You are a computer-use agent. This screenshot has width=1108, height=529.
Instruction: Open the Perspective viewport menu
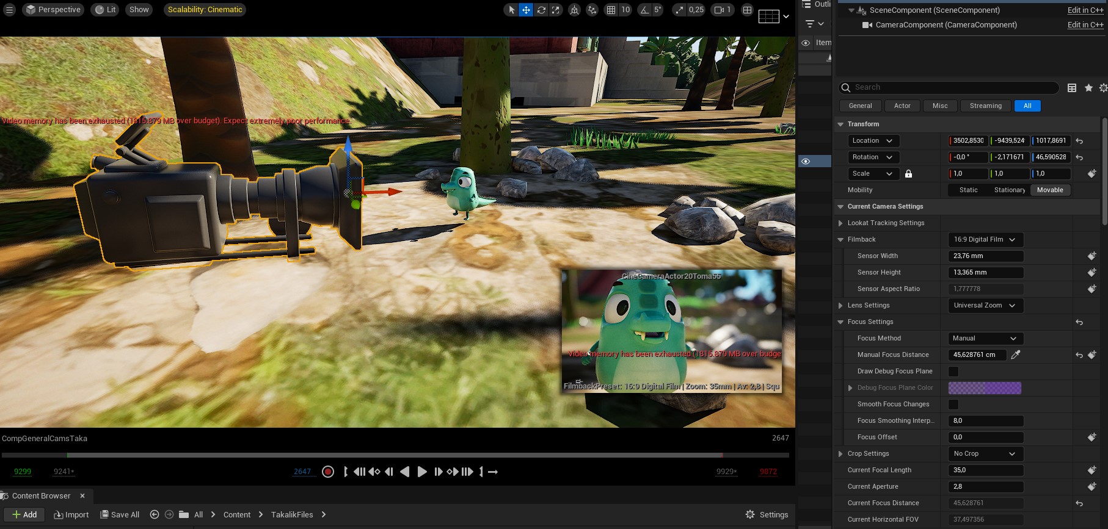(53, 10)
